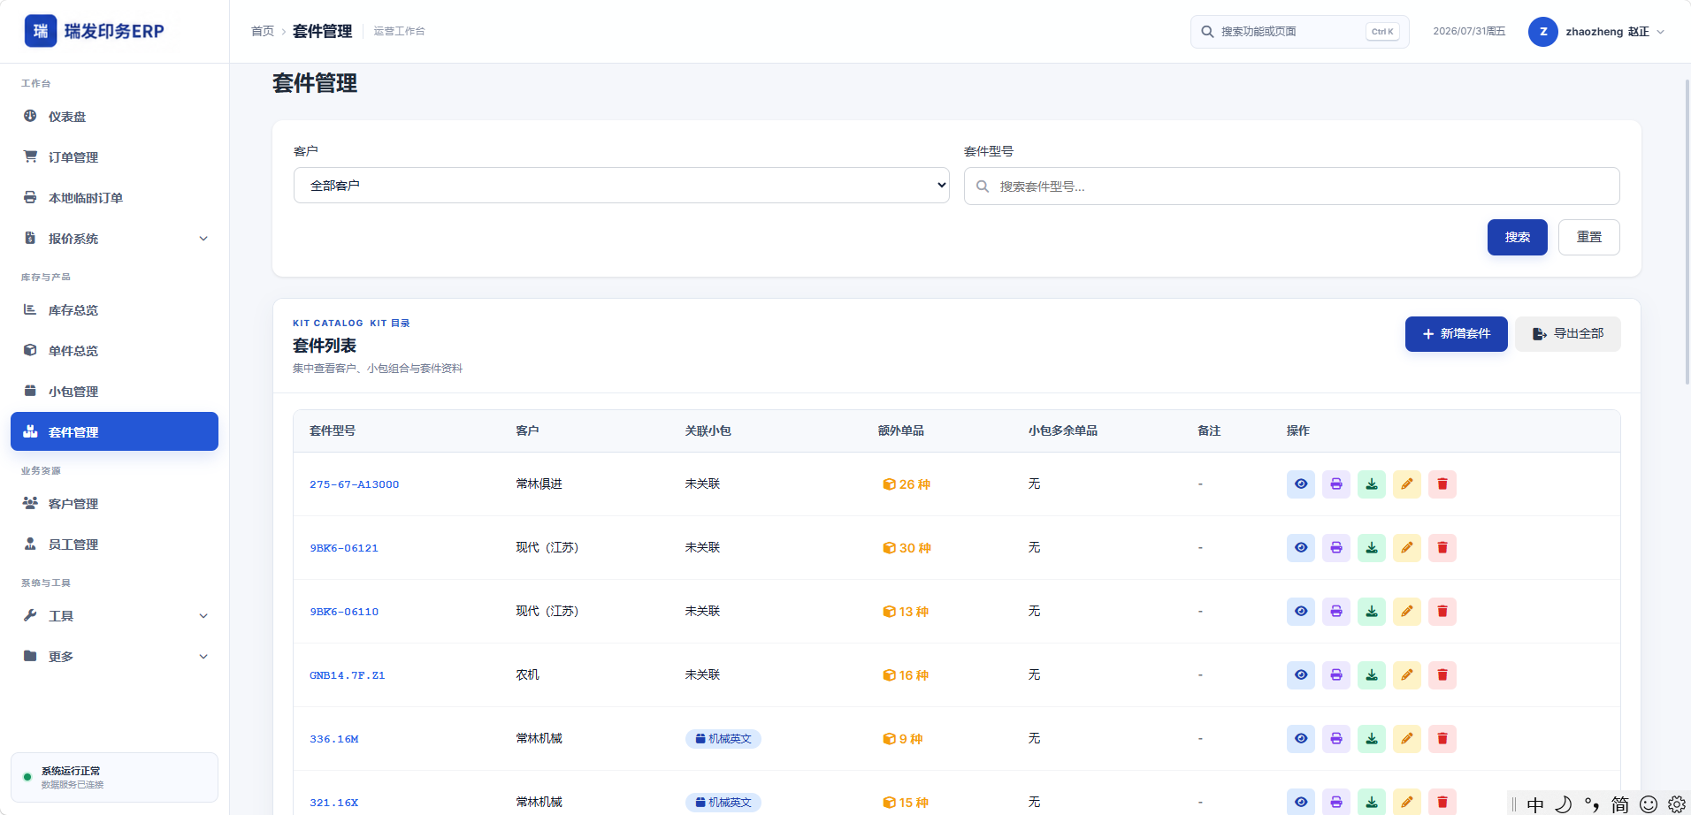
Task: Click the IME settings gear icon
Action: [1676, 804]
